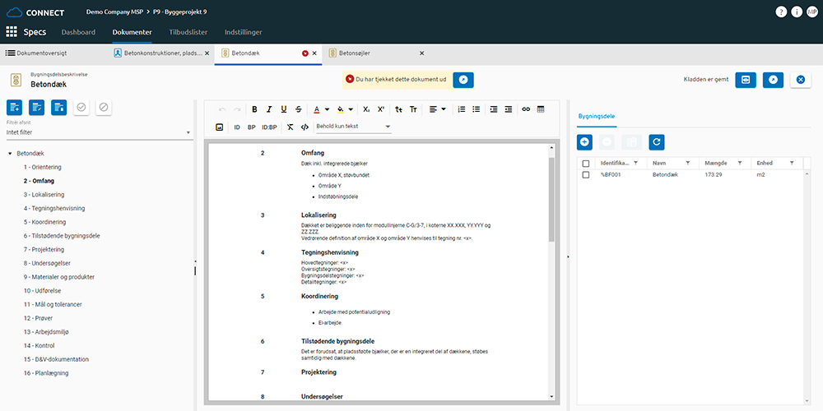Toggle bold formatting
Viewport: 823px width, 411px height.
coord(254,109)
